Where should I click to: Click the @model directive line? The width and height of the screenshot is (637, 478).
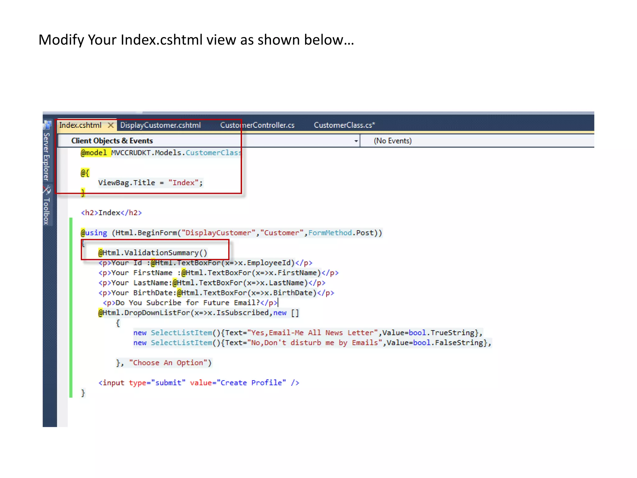pos(160,153)
